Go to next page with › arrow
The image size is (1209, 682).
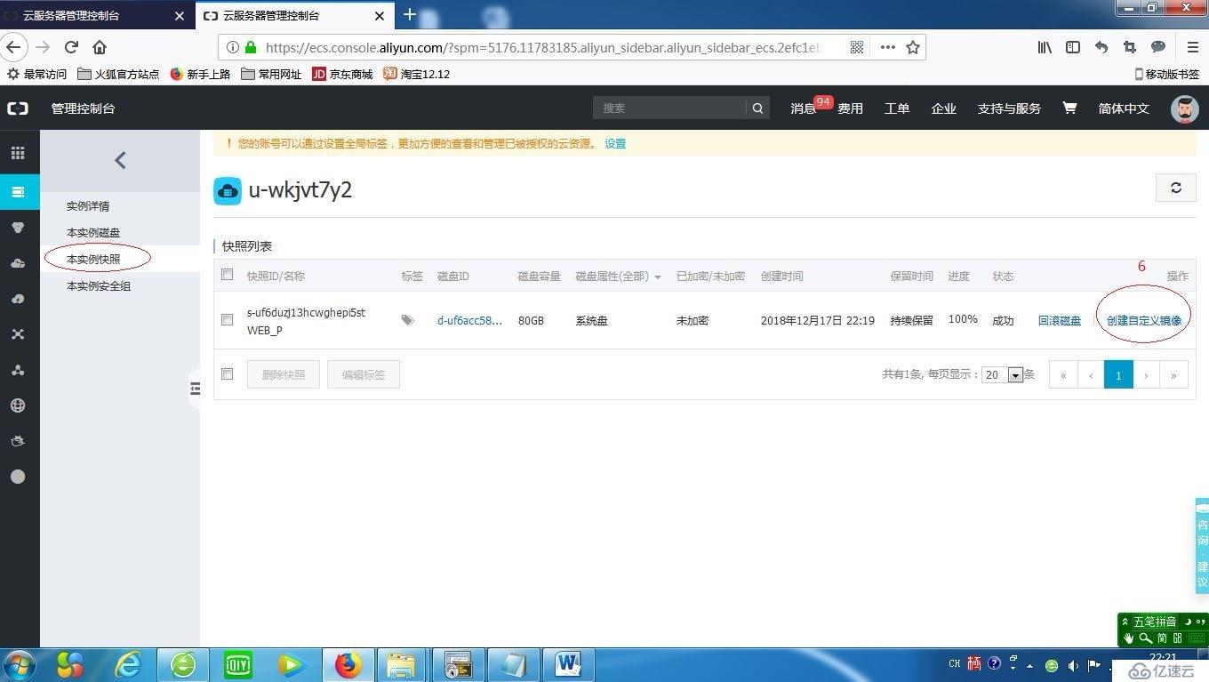point(1146,374)
